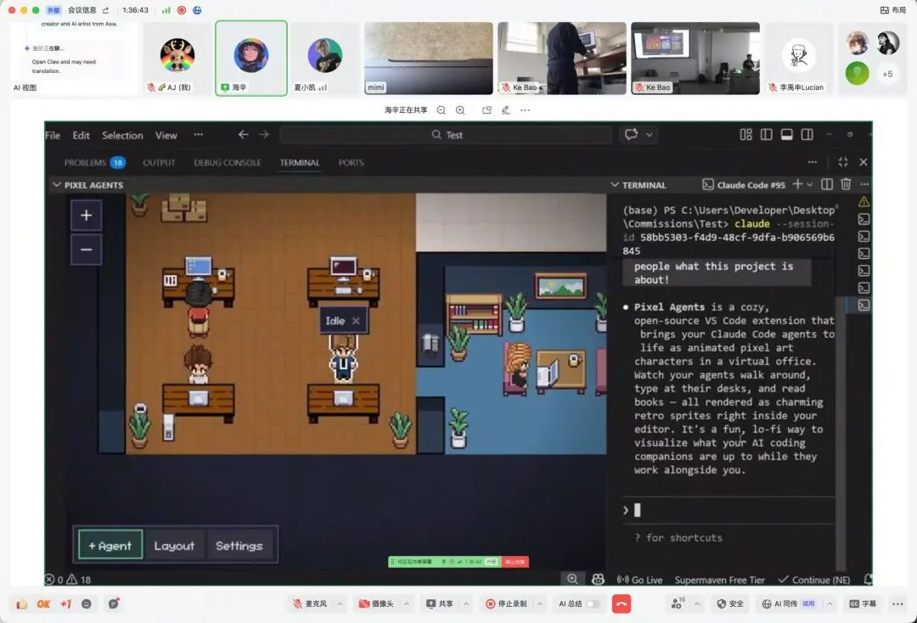
Task: Open the new terminal profile dropdown arrow
Action: [810, 184]
